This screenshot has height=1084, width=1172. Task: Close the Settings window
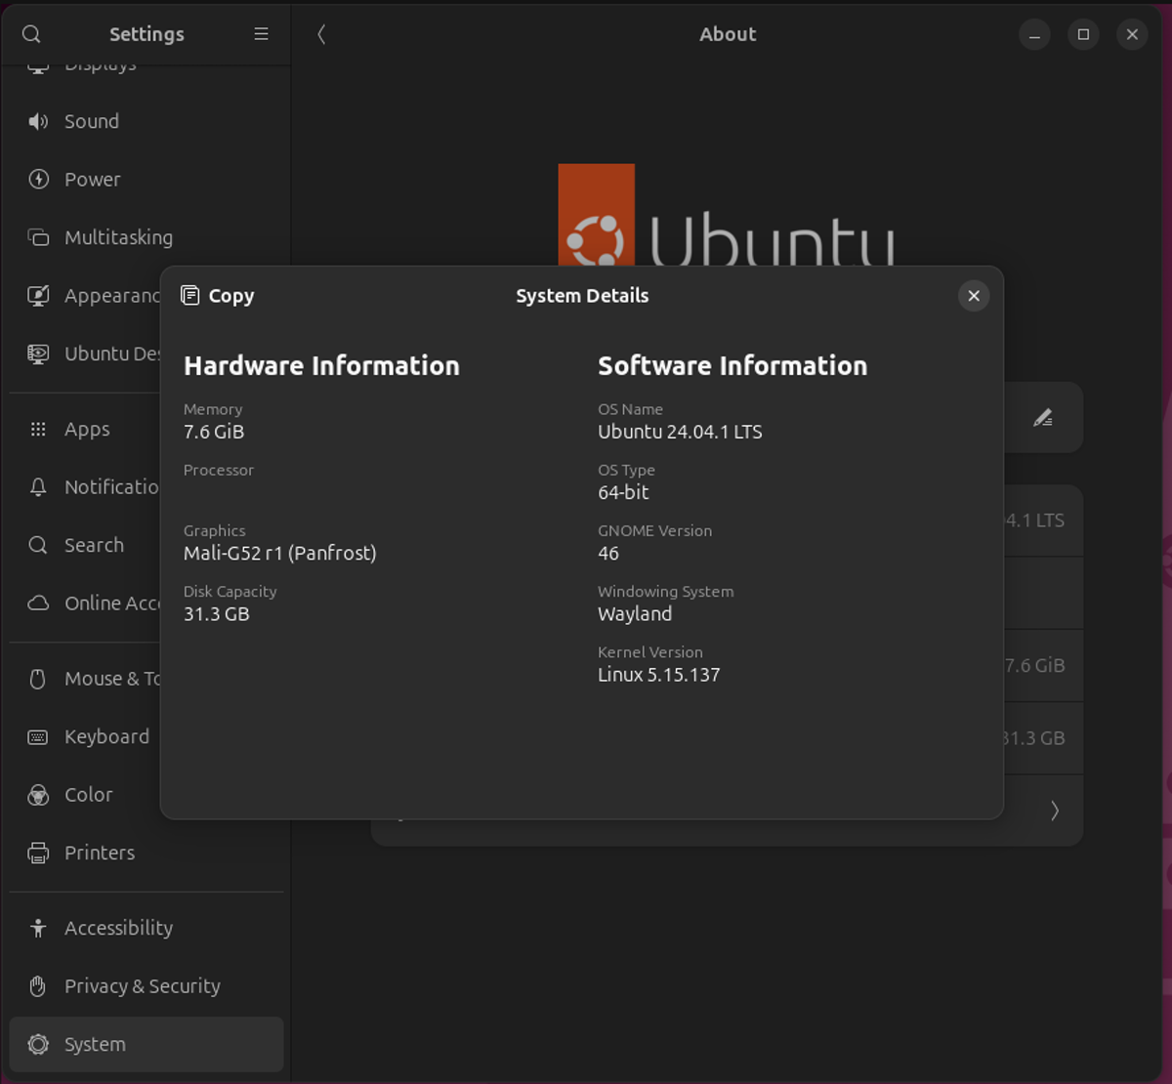pyautogui.click(x=1132, y=34)
